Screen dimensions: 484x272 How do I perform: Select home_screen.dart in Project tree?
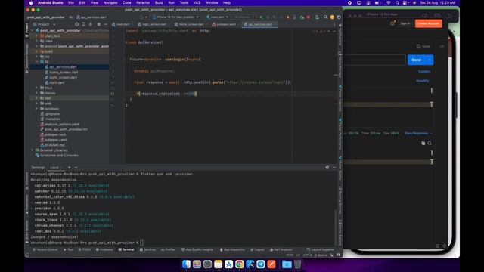[x=64, y=73]
